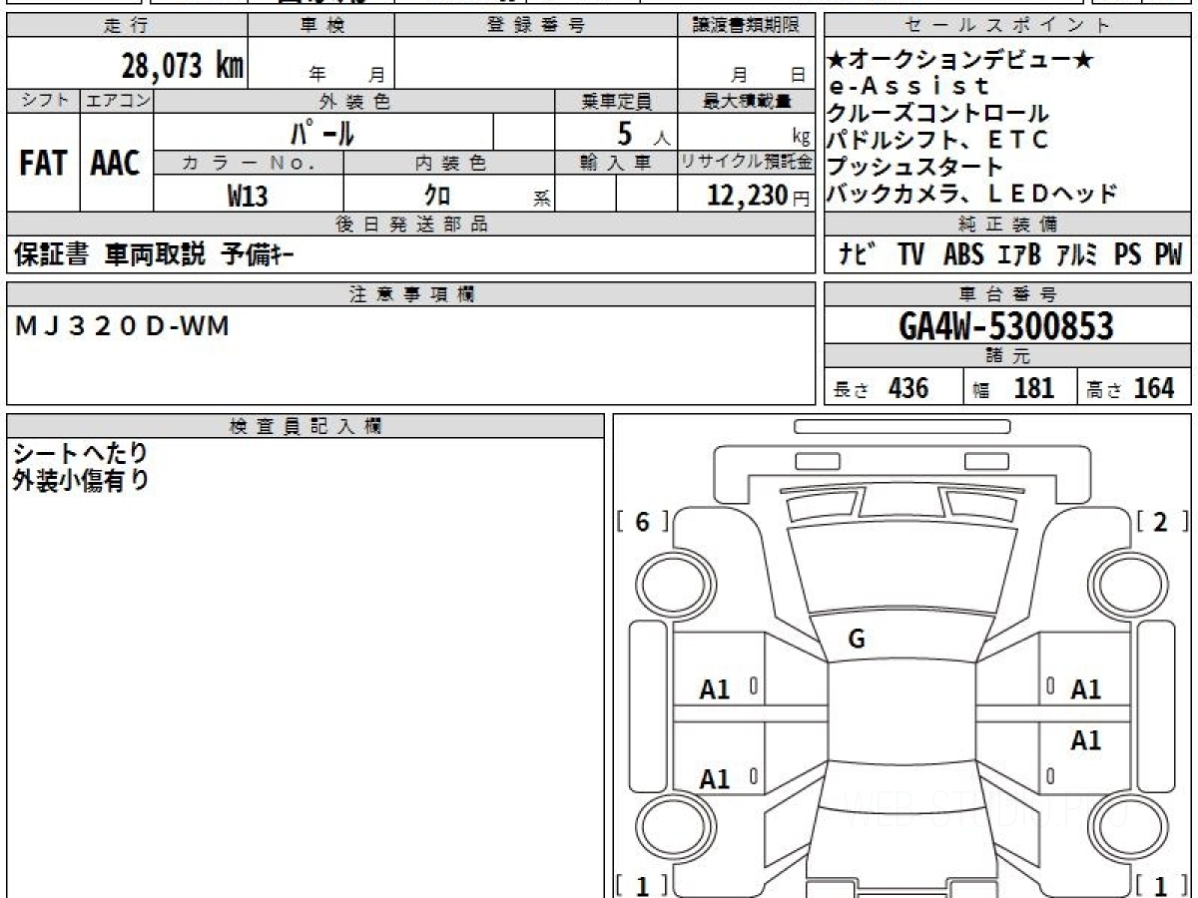Click the FAT shift type cell
The image size is (1198, 898).
43,164
